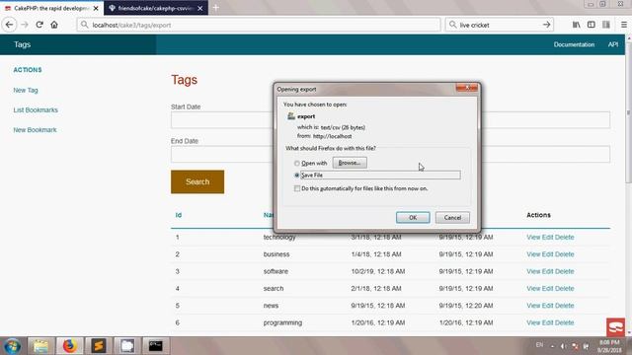Screen dimensions: 632x355
Task: Delete the software tag
Action: click(x=564, y=271)
